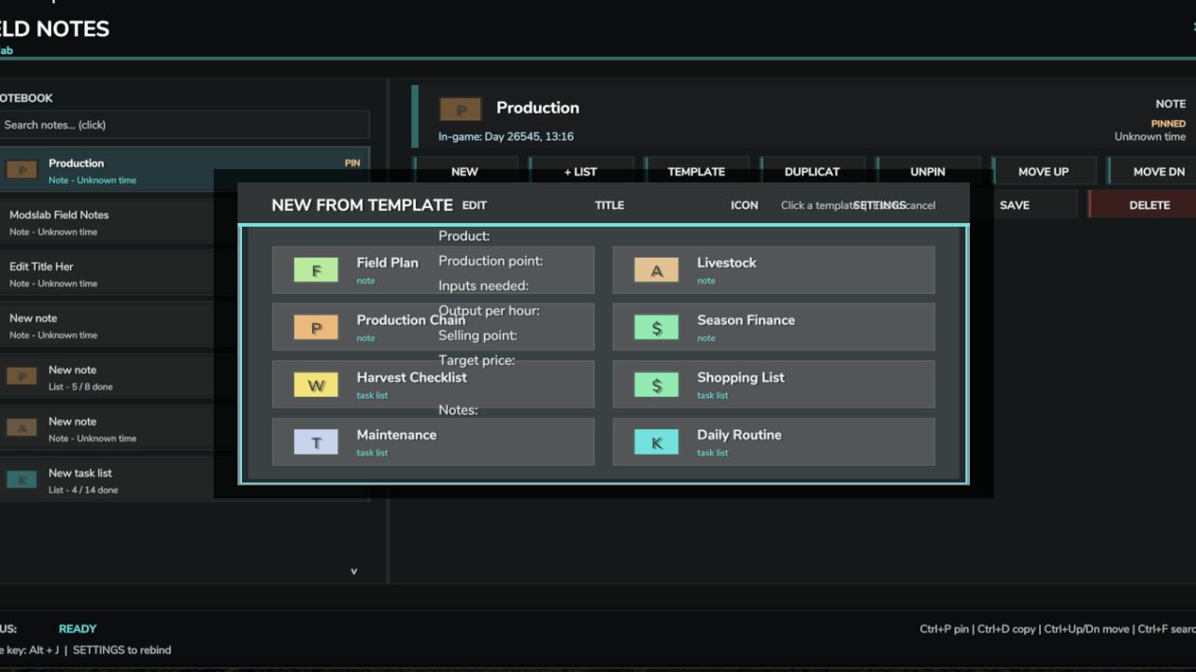Pick the Production Chain P icon
The height and width of the screenshot is (672, 1196).
coord(316,328)
